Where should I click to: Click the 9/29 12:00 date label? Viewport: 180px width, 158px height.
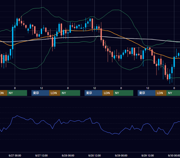tap(148, 155)
